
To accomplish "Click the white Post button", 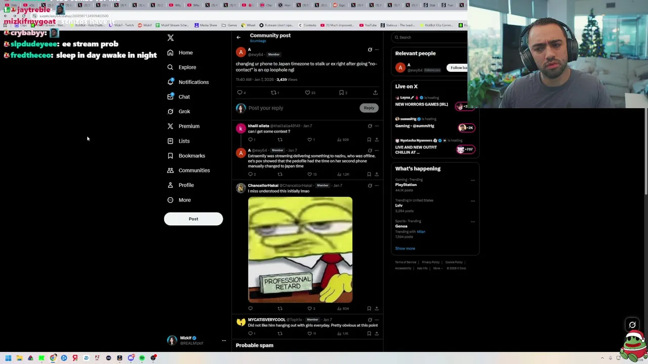I will [193, 219].
